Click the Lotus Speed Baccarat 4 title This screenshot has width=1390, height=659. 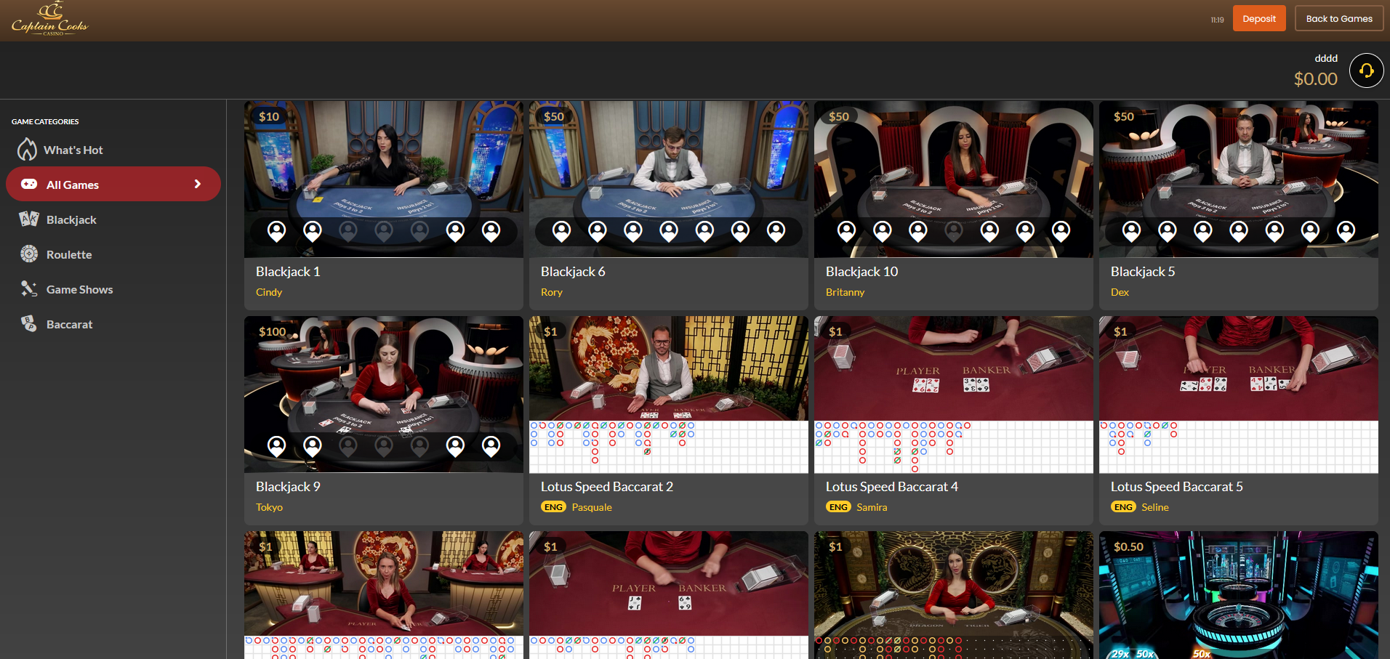[892, 487]
